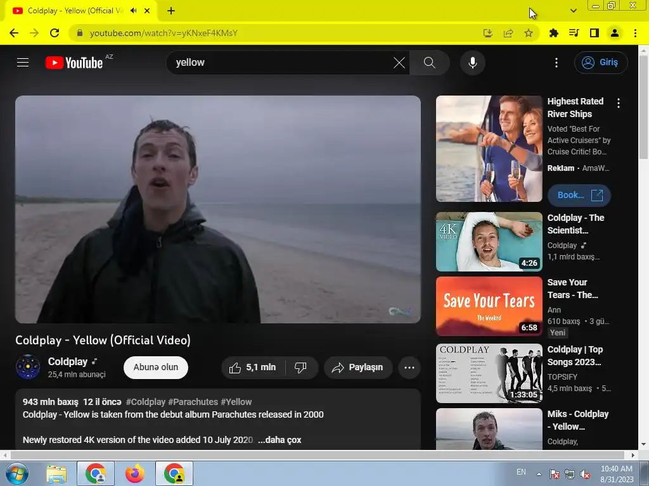Open Chrome media control icon
Screen dimensions: 649x486
(574, 33)
